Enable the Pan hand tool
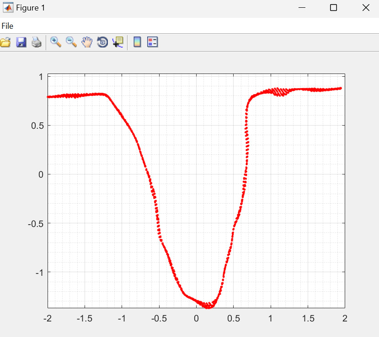The height and width of the screenshot is (337, 379). 87,42
